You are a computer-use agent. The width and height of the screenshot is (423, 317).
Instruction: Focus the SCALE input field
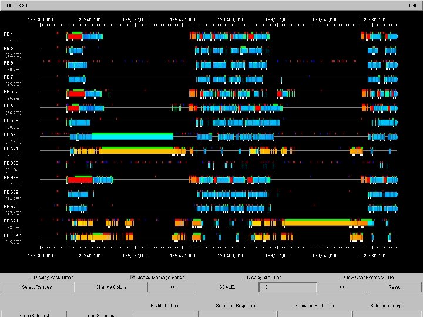287,287
